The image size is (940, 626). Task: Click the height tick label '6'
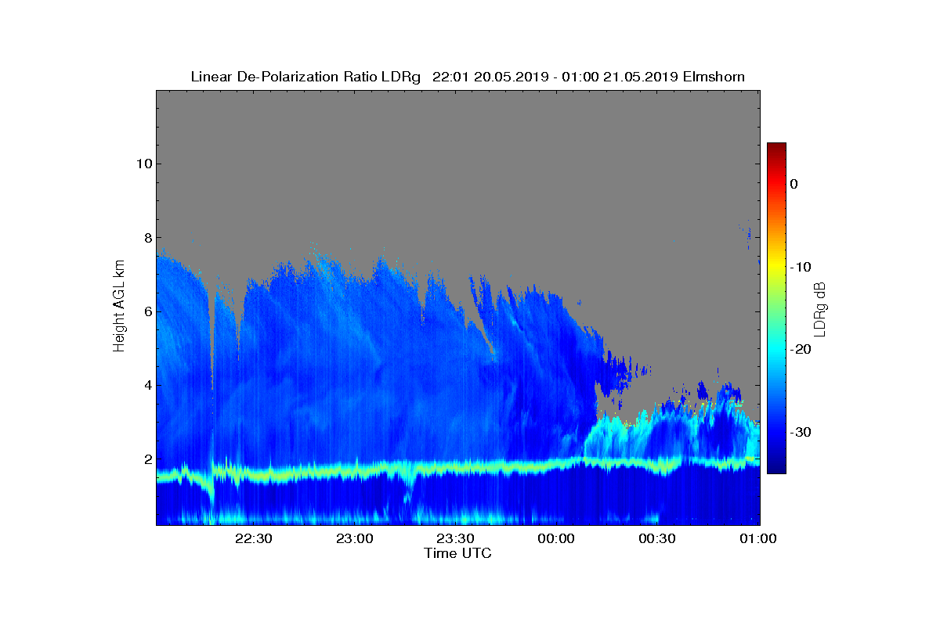coord(146,311)
